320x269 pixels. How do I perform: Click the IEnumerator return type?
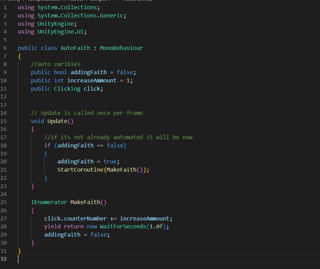(x=49, y=202)
